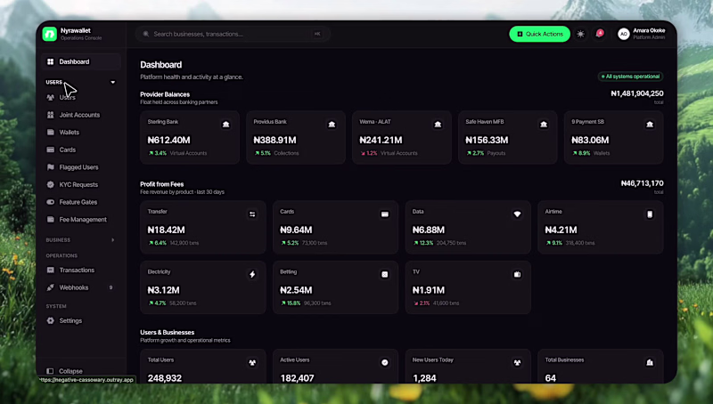Click the TV card icon
The height and width of the screenshot is (404, 713).
518,274
